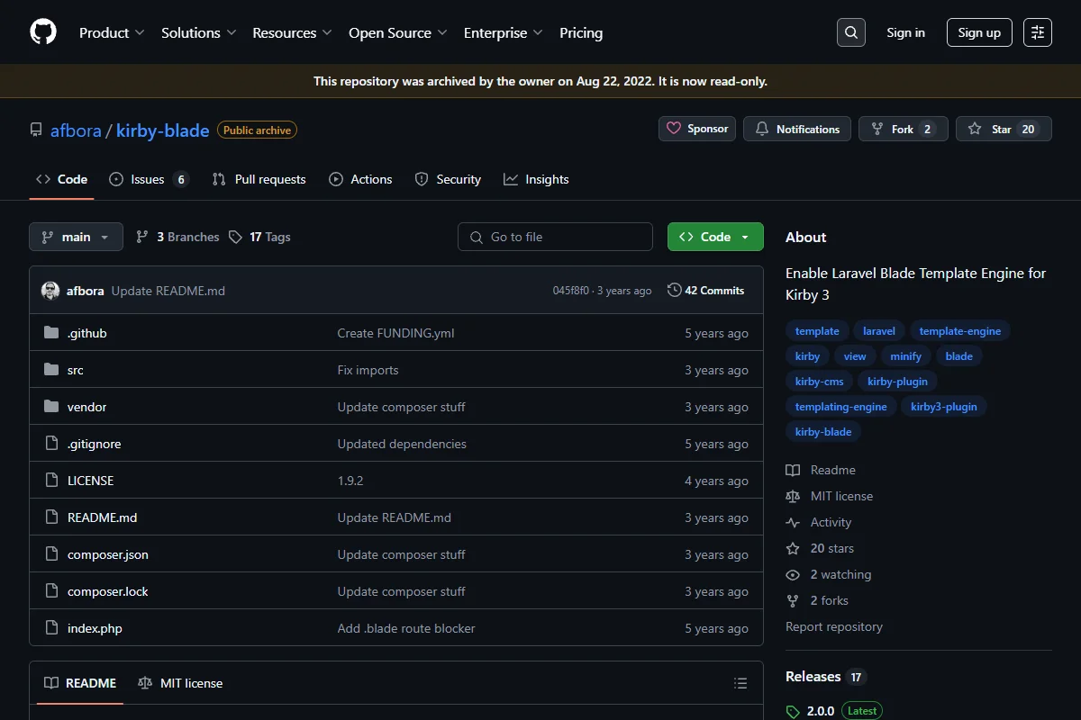This screenshot has height=720, width=1081.
Task: Click the Sponsor heart button
Action: tap(697, 129)
